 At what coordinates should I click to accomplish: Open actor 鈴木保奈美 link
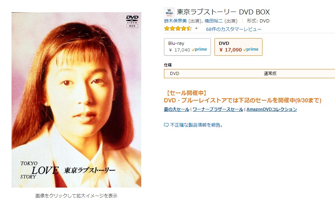coord(176,21)
